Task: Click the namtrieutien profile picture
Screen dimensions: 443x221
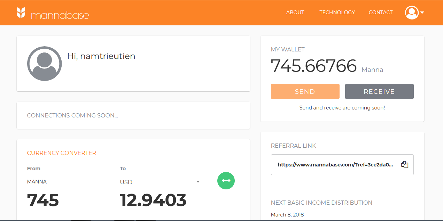Action: 45,64
